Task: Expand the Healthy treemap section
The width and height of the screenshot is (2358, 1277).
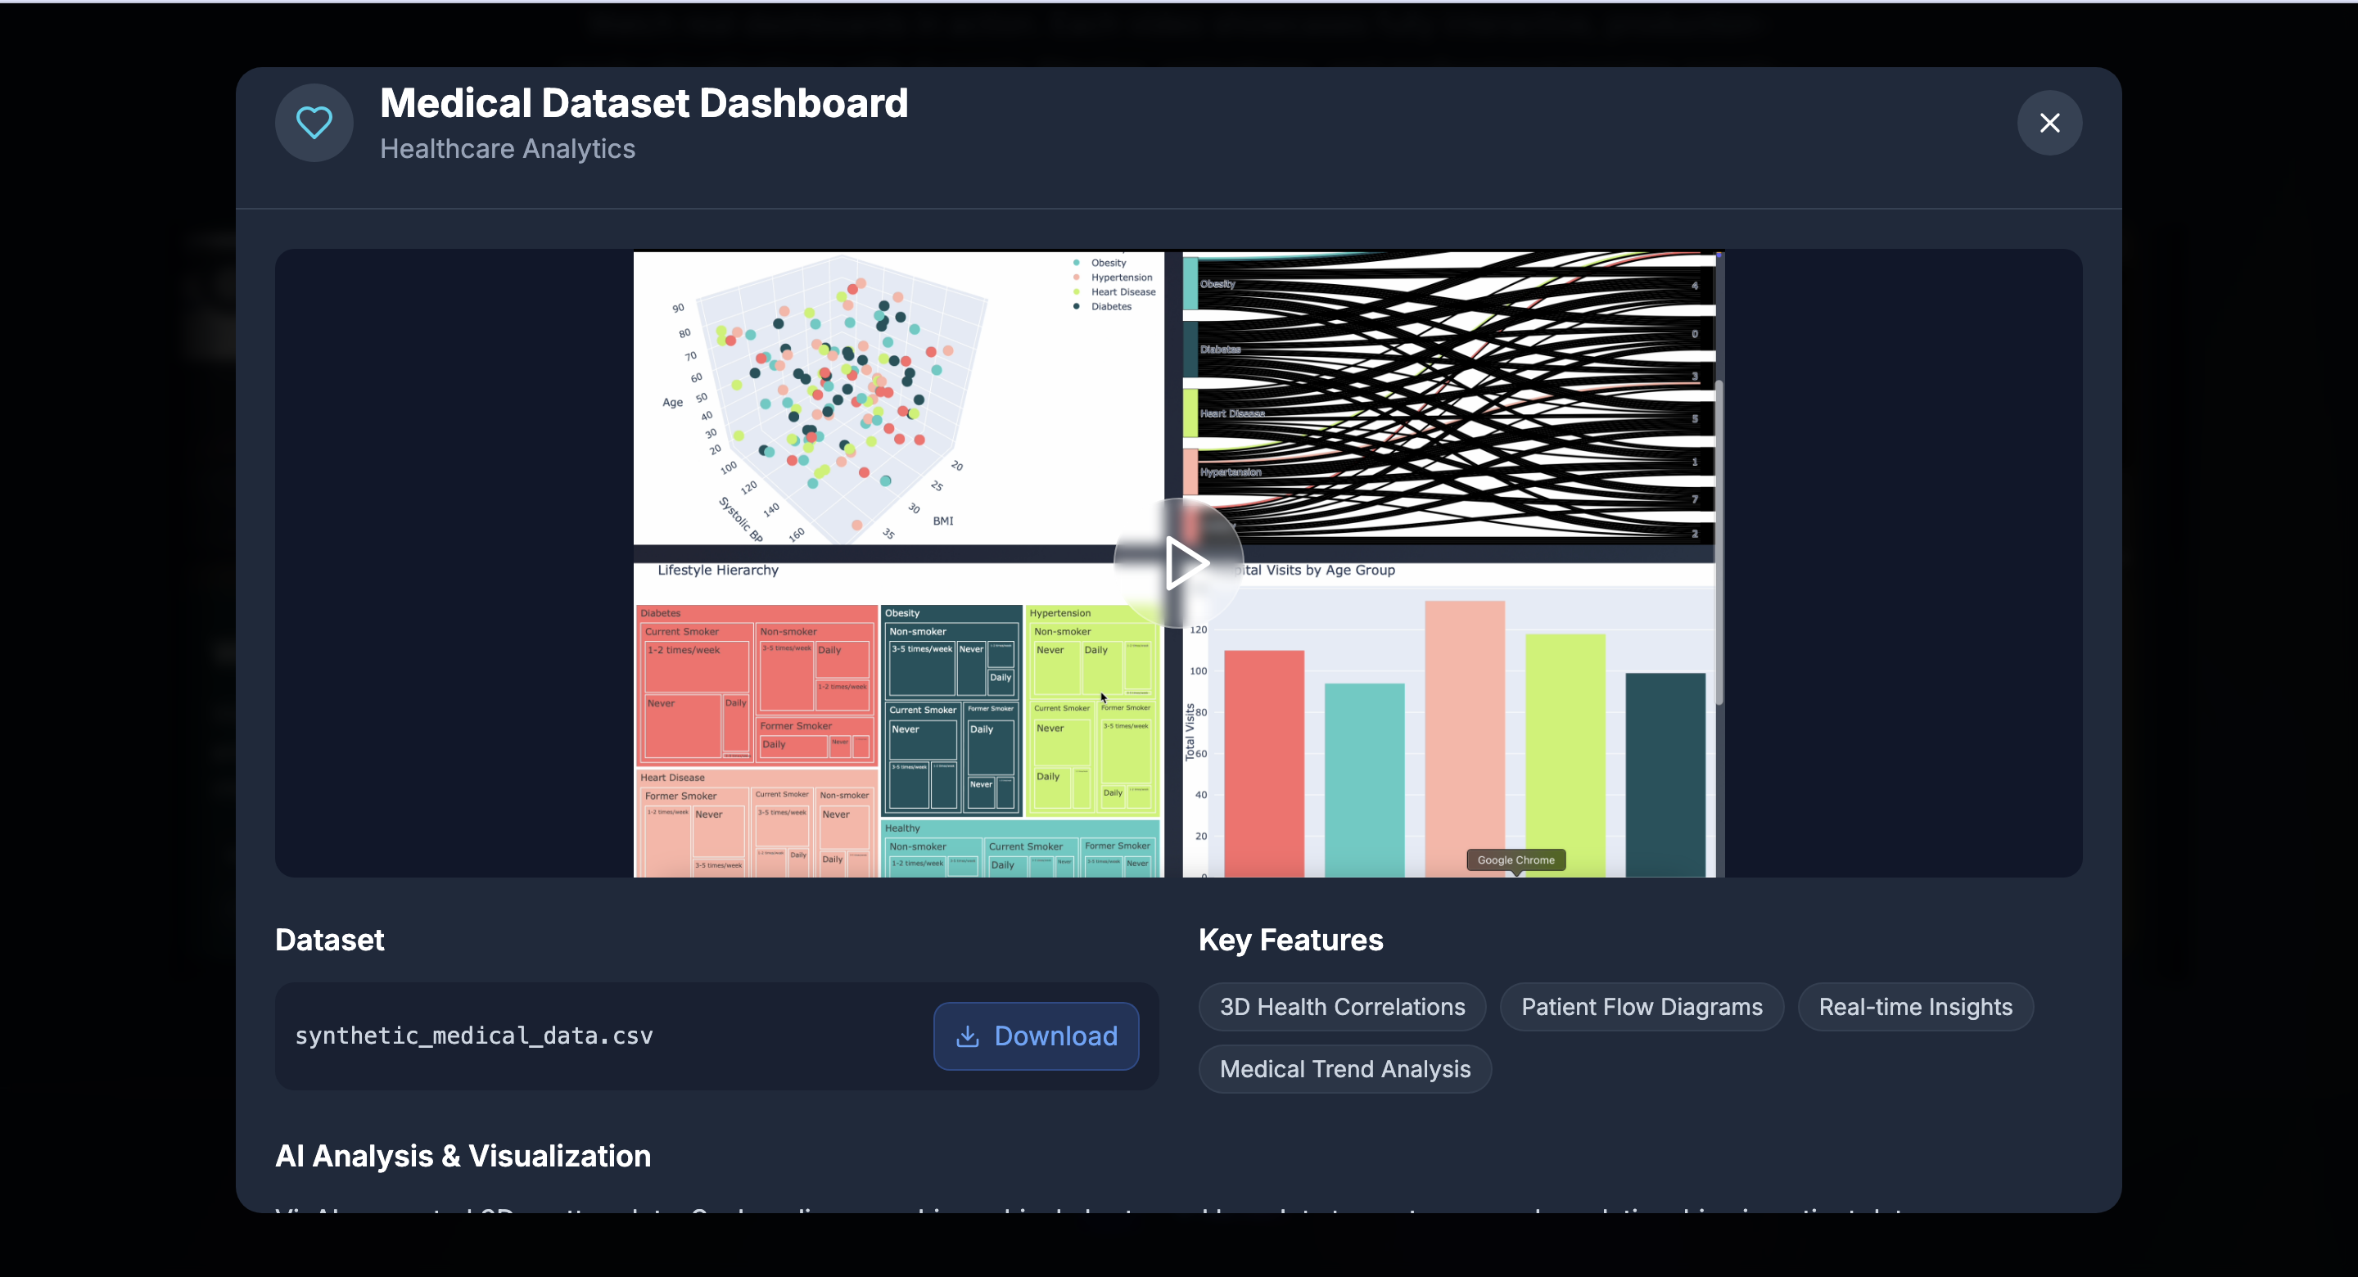Action: [902, 828]
